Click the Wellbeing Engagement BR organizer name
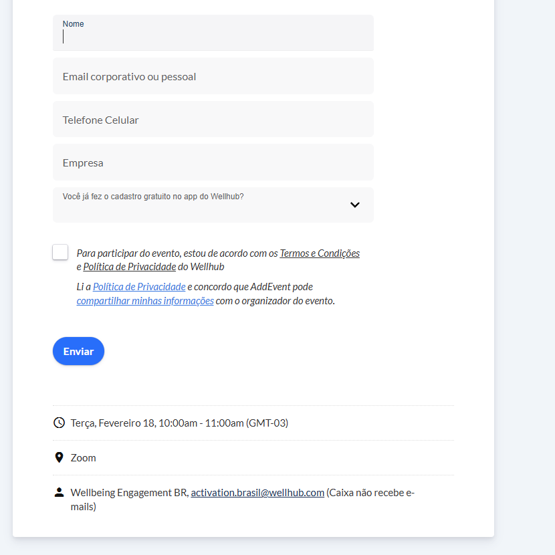555x555 pixels. pos(129,493)
